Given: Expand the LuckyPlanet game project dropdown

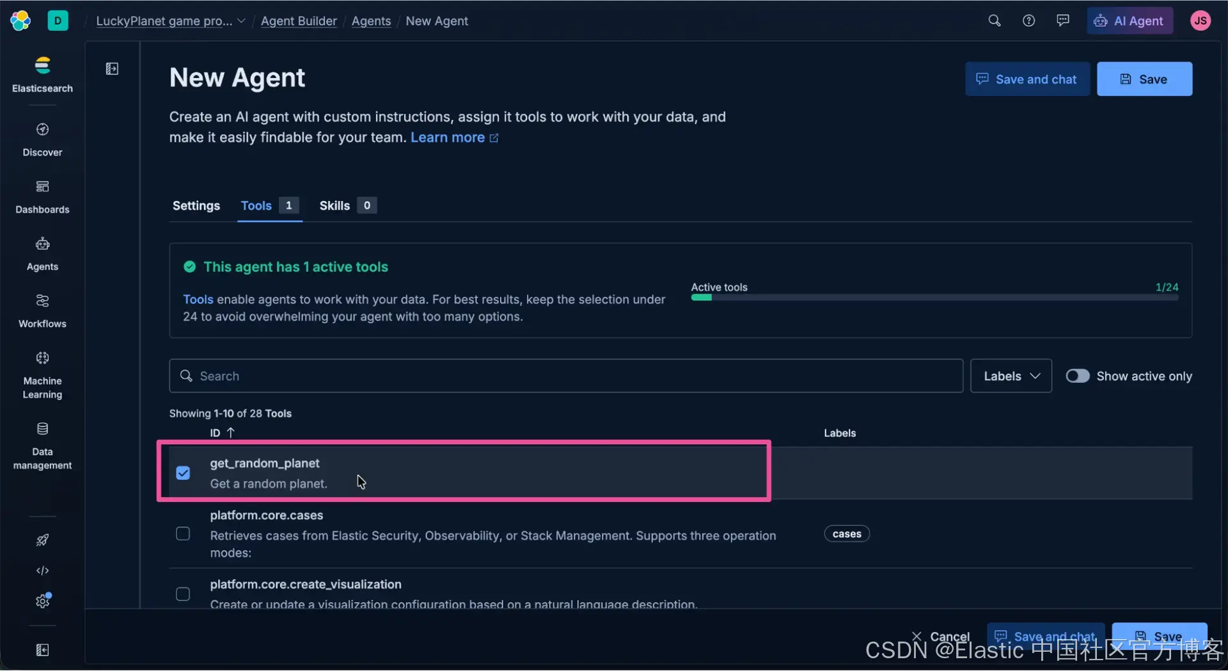Looking at the screenshot, I should (171, 21).
